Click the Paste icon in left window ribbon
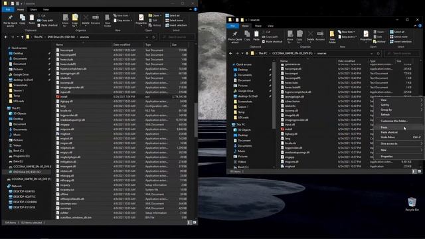 (x=32, y=20)
